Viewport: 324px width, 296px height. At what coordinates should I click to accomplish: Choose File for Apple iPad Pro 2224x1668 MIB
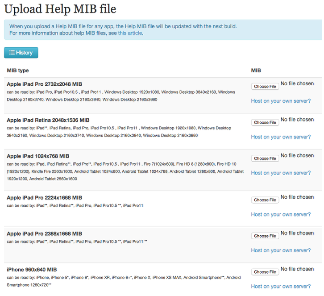pyautogui.click(x=265, y=200)
